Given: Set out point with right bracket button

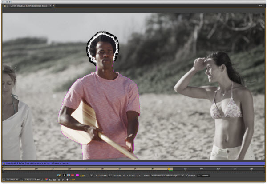Looking at the screenshot, I should point(110,175).
